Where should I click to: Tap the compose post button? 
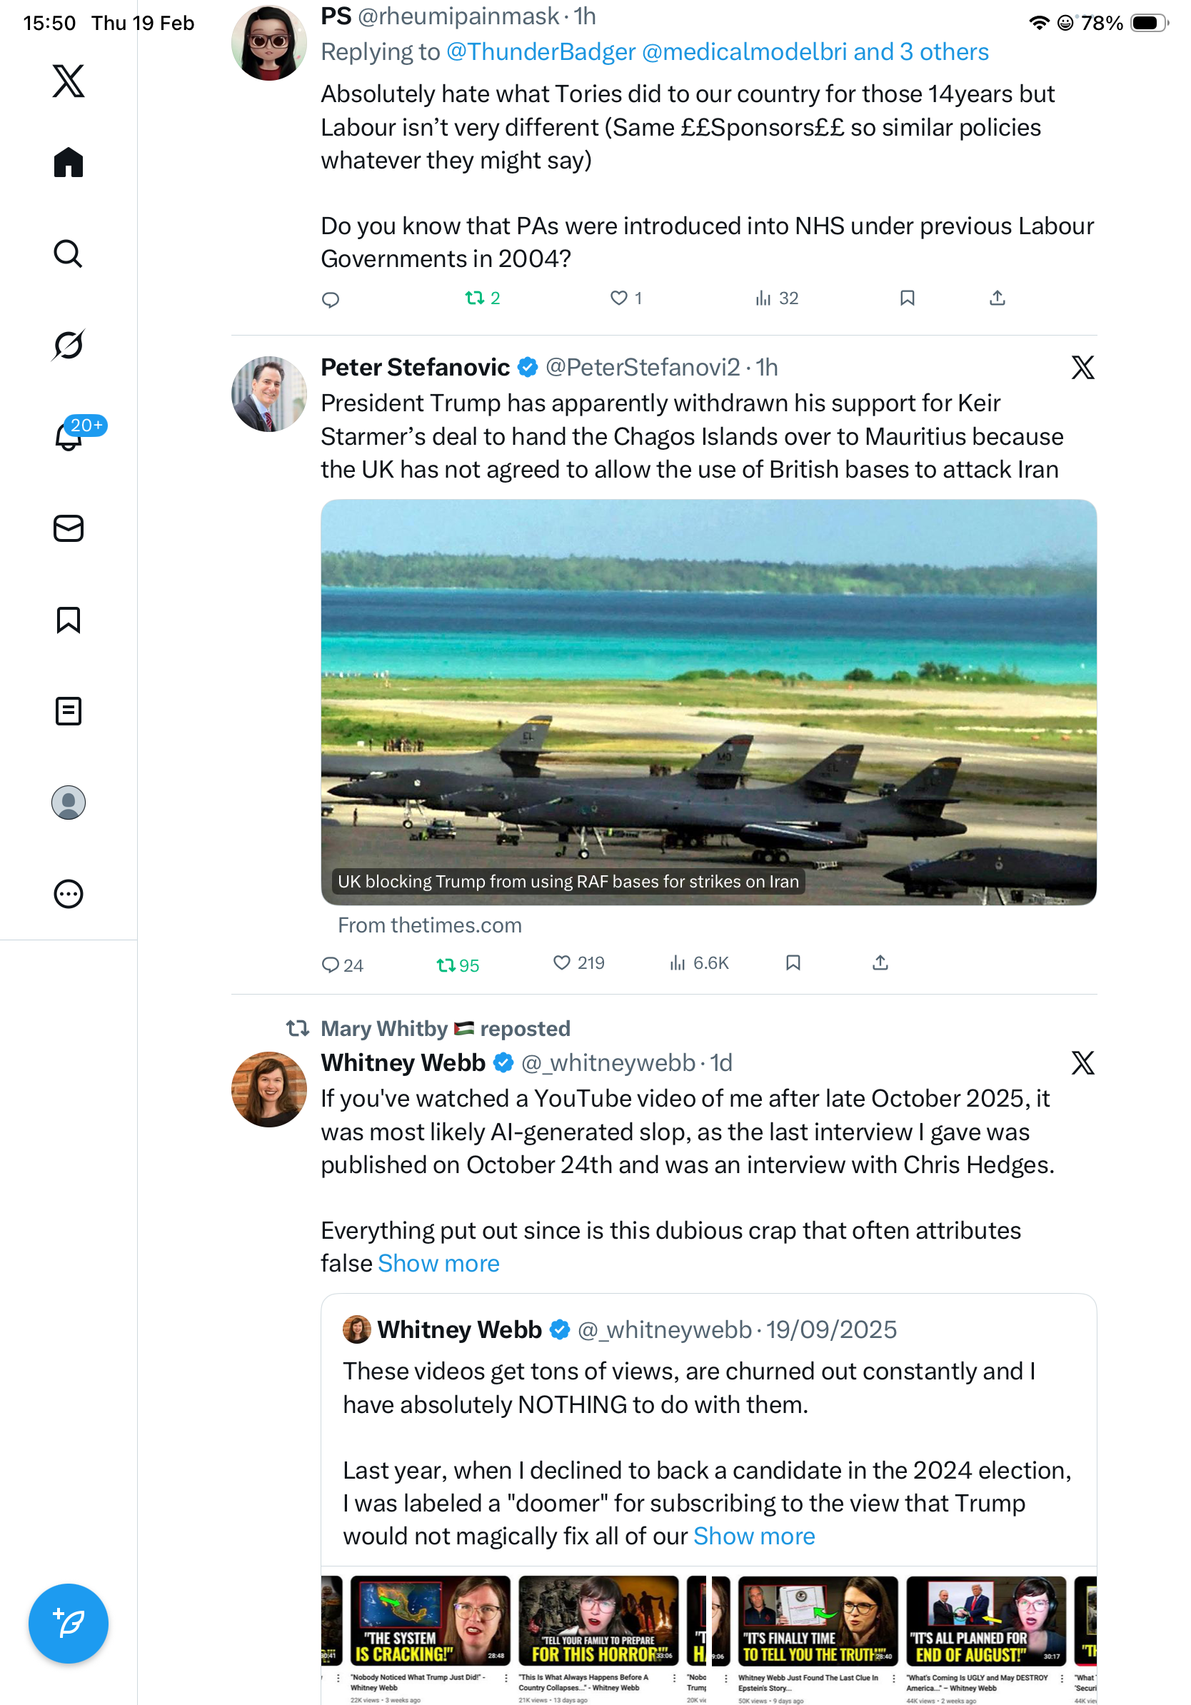pos(68,1624)
